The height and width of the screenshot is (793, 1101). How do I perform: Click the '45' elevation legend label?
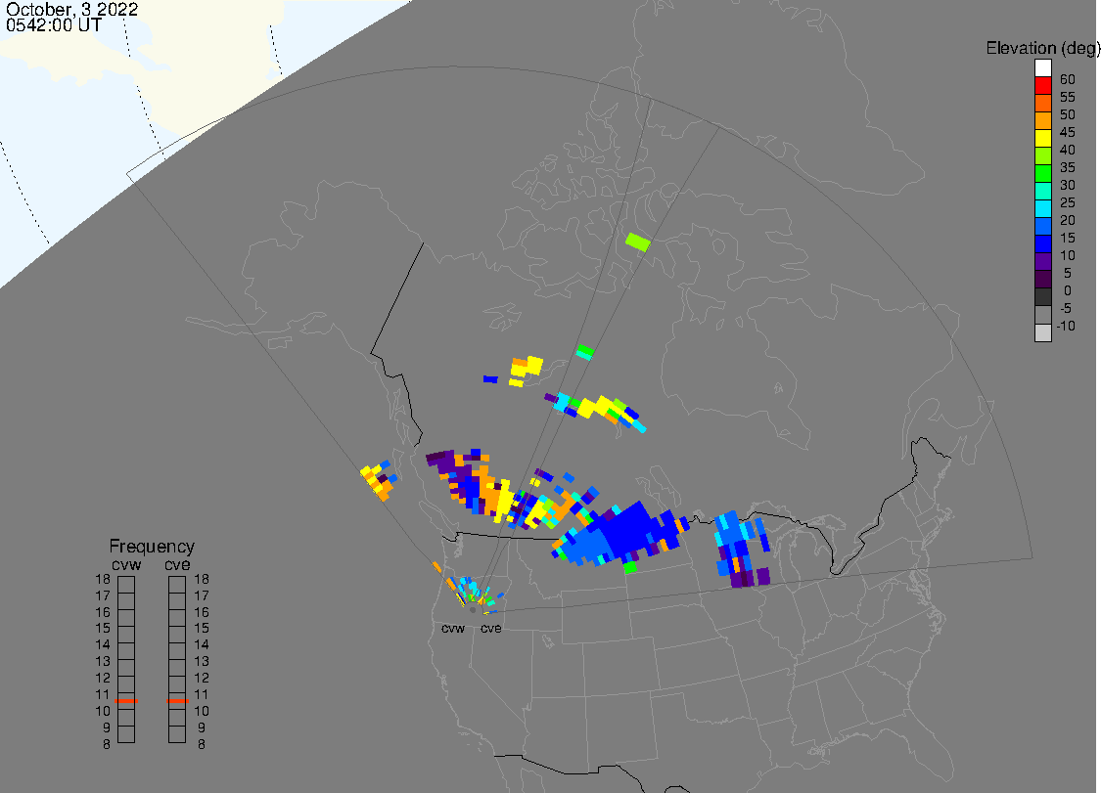(x=1068, y=132)
